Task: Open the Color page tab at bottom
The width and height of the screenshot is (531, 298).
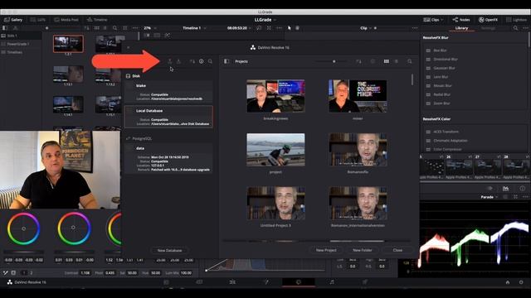Action: 299,281
